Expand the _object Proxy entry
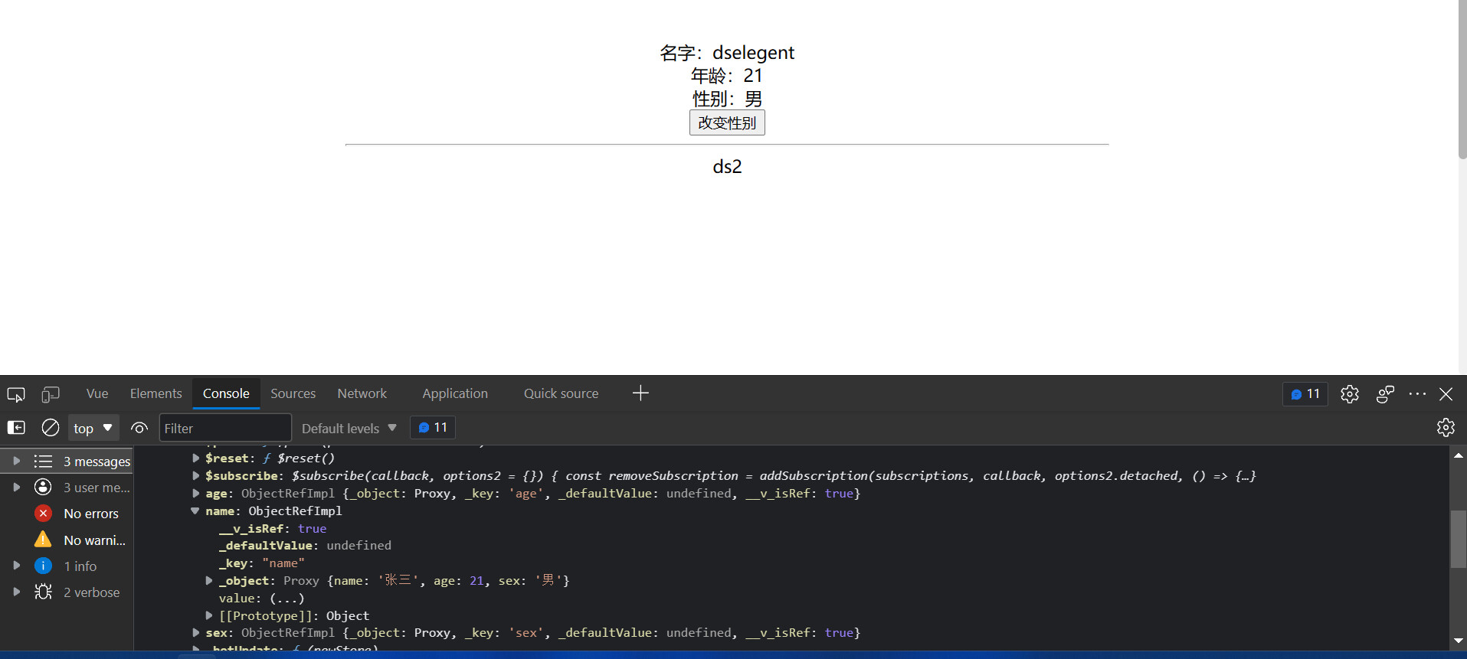The height and width of the screenshot is (659, 1467). [x=209, y=580]
